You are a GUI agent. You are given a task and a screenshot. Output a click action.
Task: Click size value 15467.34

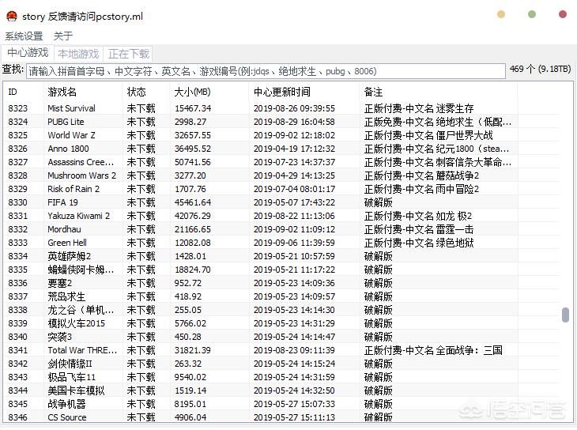pyautogui.click(x=192, y=108)
